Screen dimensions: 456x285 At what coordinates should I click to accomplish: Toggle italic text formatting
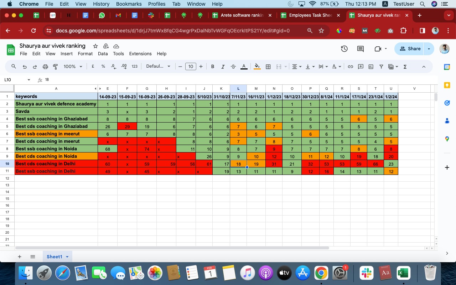click(x=223, y=67)
